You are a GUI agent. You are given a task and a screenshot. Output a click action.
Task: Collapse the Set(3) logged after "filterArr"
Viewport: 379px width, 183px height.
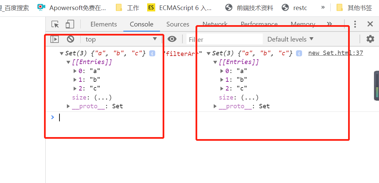[209, 54]
